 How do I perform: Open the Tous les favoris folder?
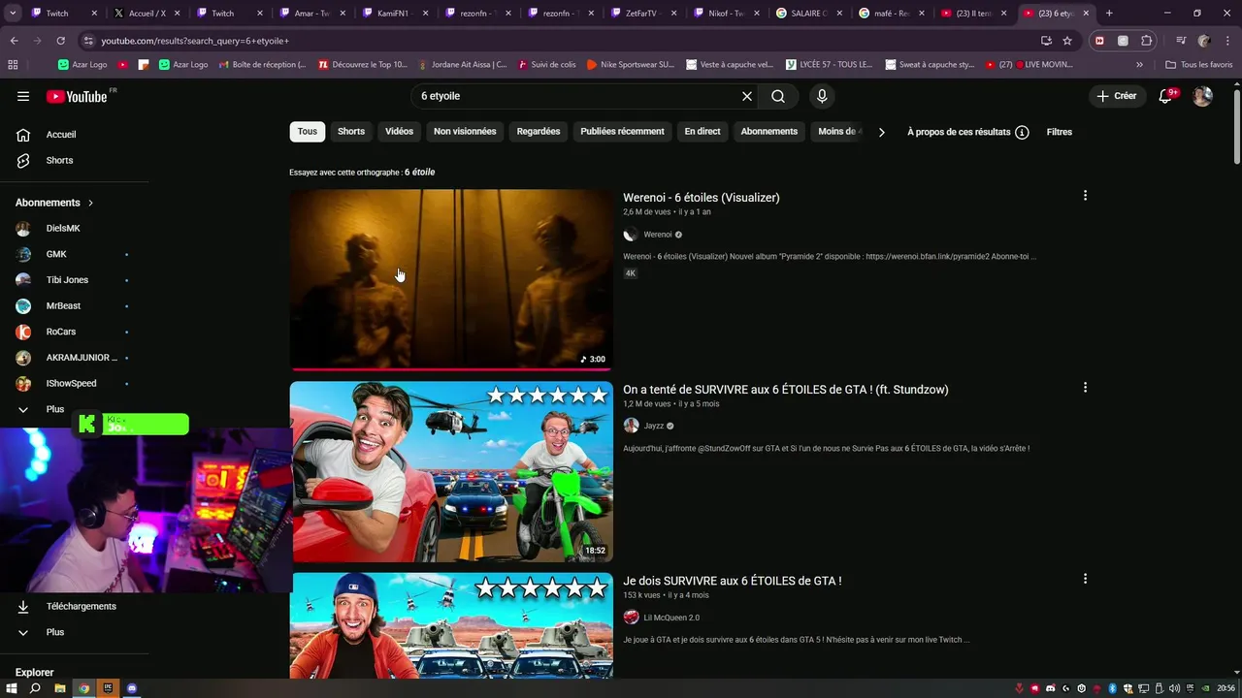click(1199, 65)
